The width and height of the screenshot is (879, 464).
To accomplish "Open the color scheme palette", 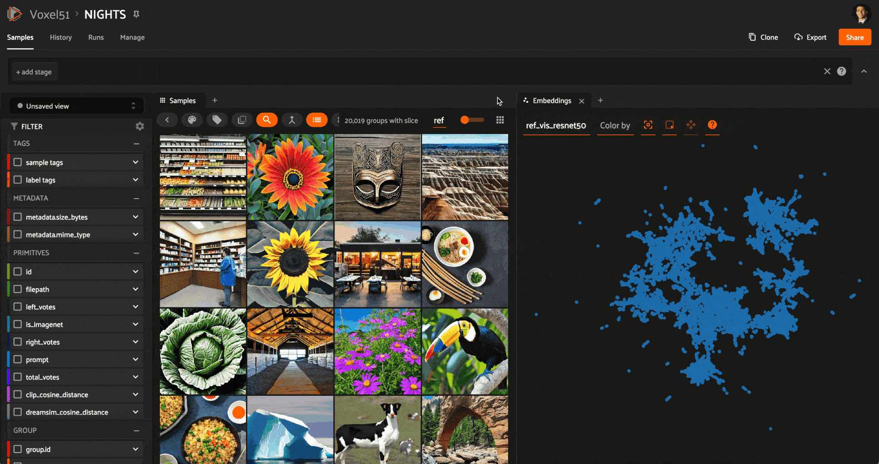I will [x=192, y=120].
